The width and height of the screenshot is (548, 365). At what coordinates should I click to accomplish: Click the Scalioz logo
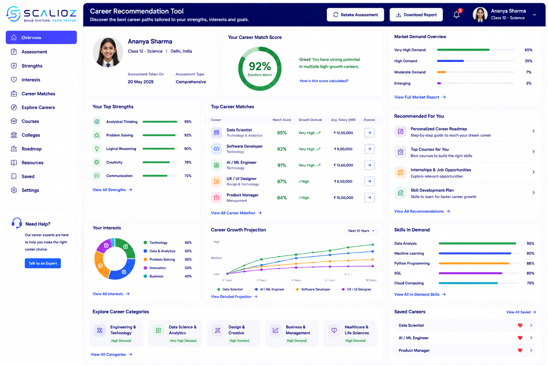(x=41, y=14)
